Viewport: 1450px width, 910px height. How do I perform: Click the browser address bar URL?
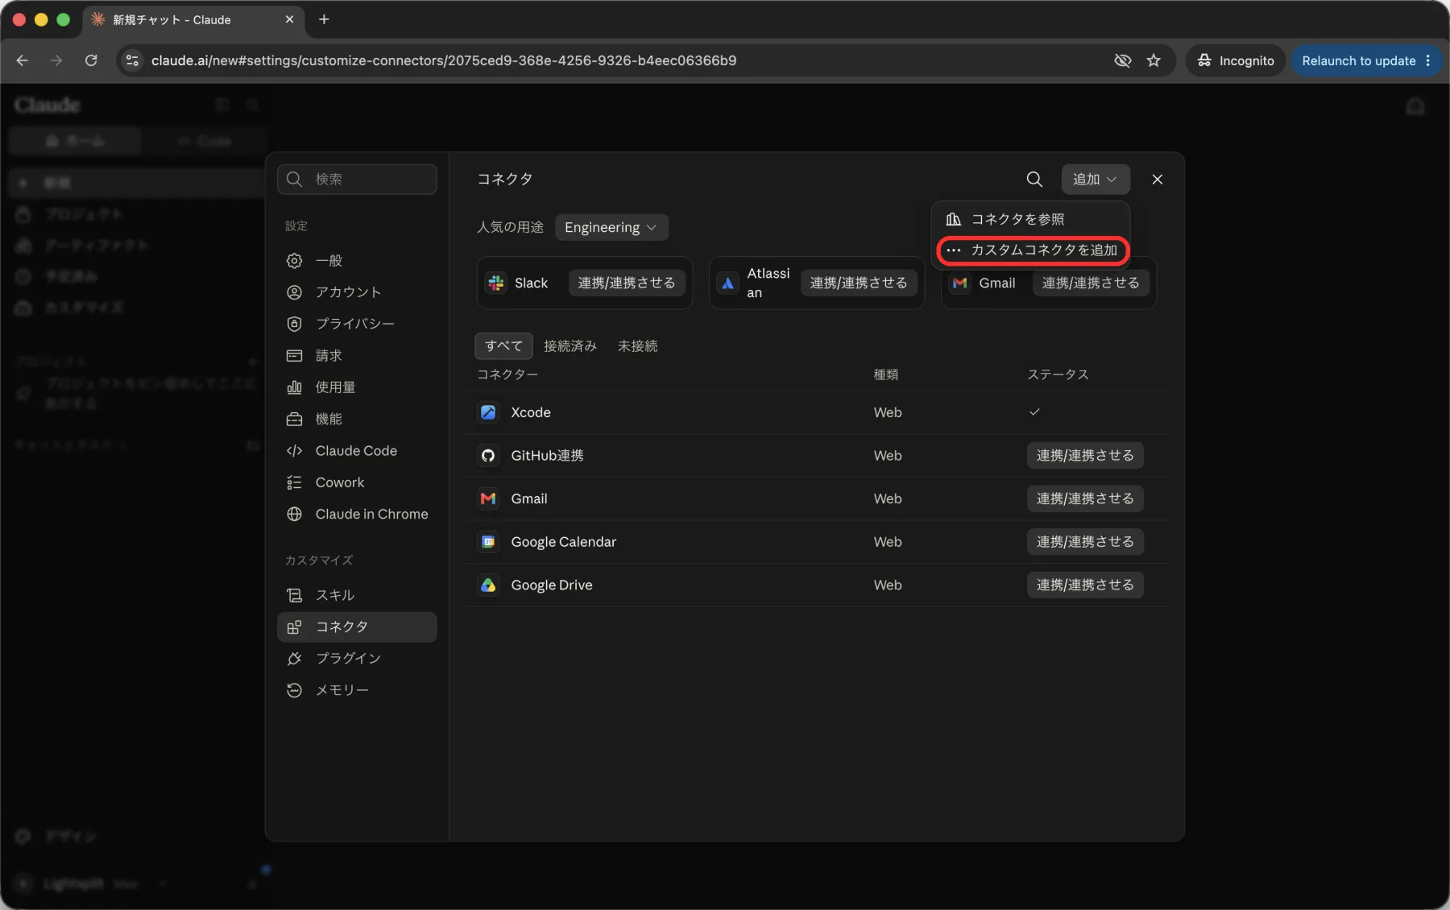point(444,60)
